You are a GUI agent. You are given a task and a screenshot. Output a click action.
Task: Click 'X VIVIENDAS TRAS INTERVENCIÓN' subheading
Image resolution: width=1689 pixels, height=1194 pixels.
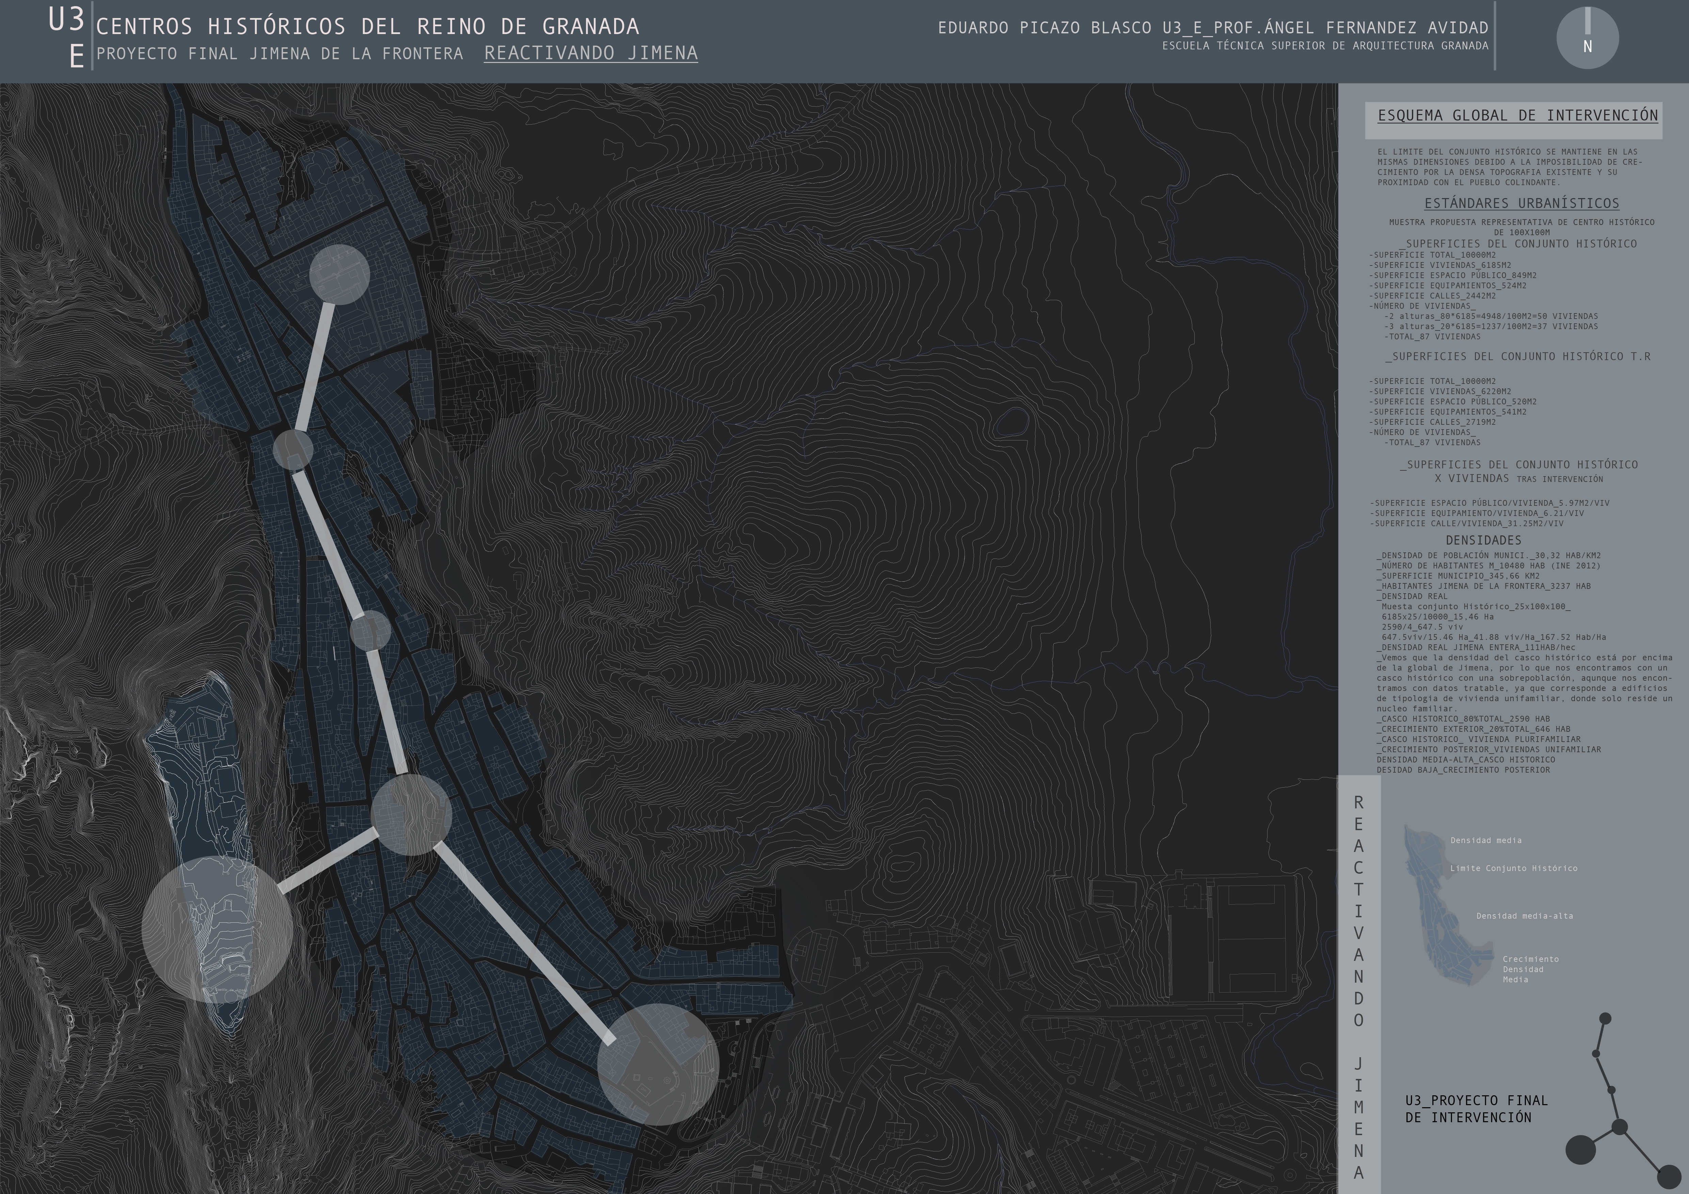(1518, 479)
